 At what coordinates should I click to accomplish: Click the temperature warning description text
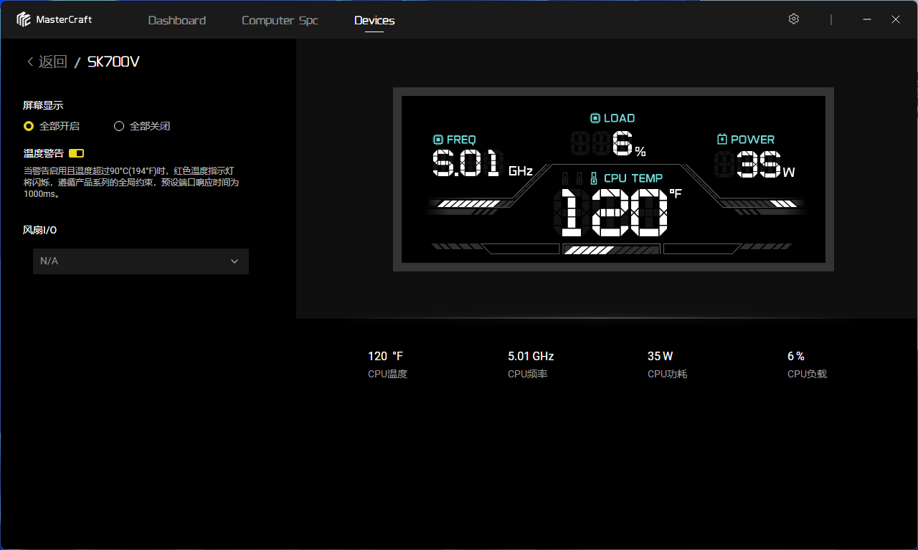(x=131, y=182)
